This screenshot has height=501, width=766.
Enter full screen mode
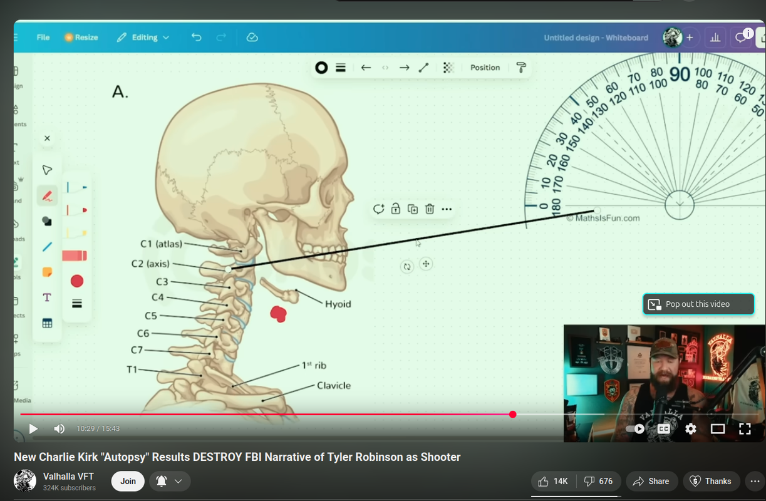tap(745, 429)
